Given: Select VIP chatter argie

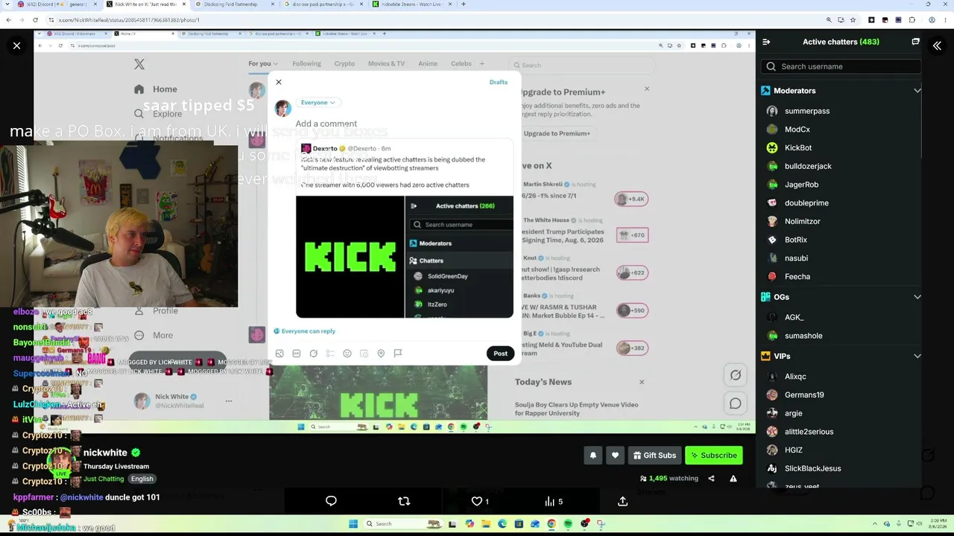Looking at the screenshot, I should tap(793, 413).
